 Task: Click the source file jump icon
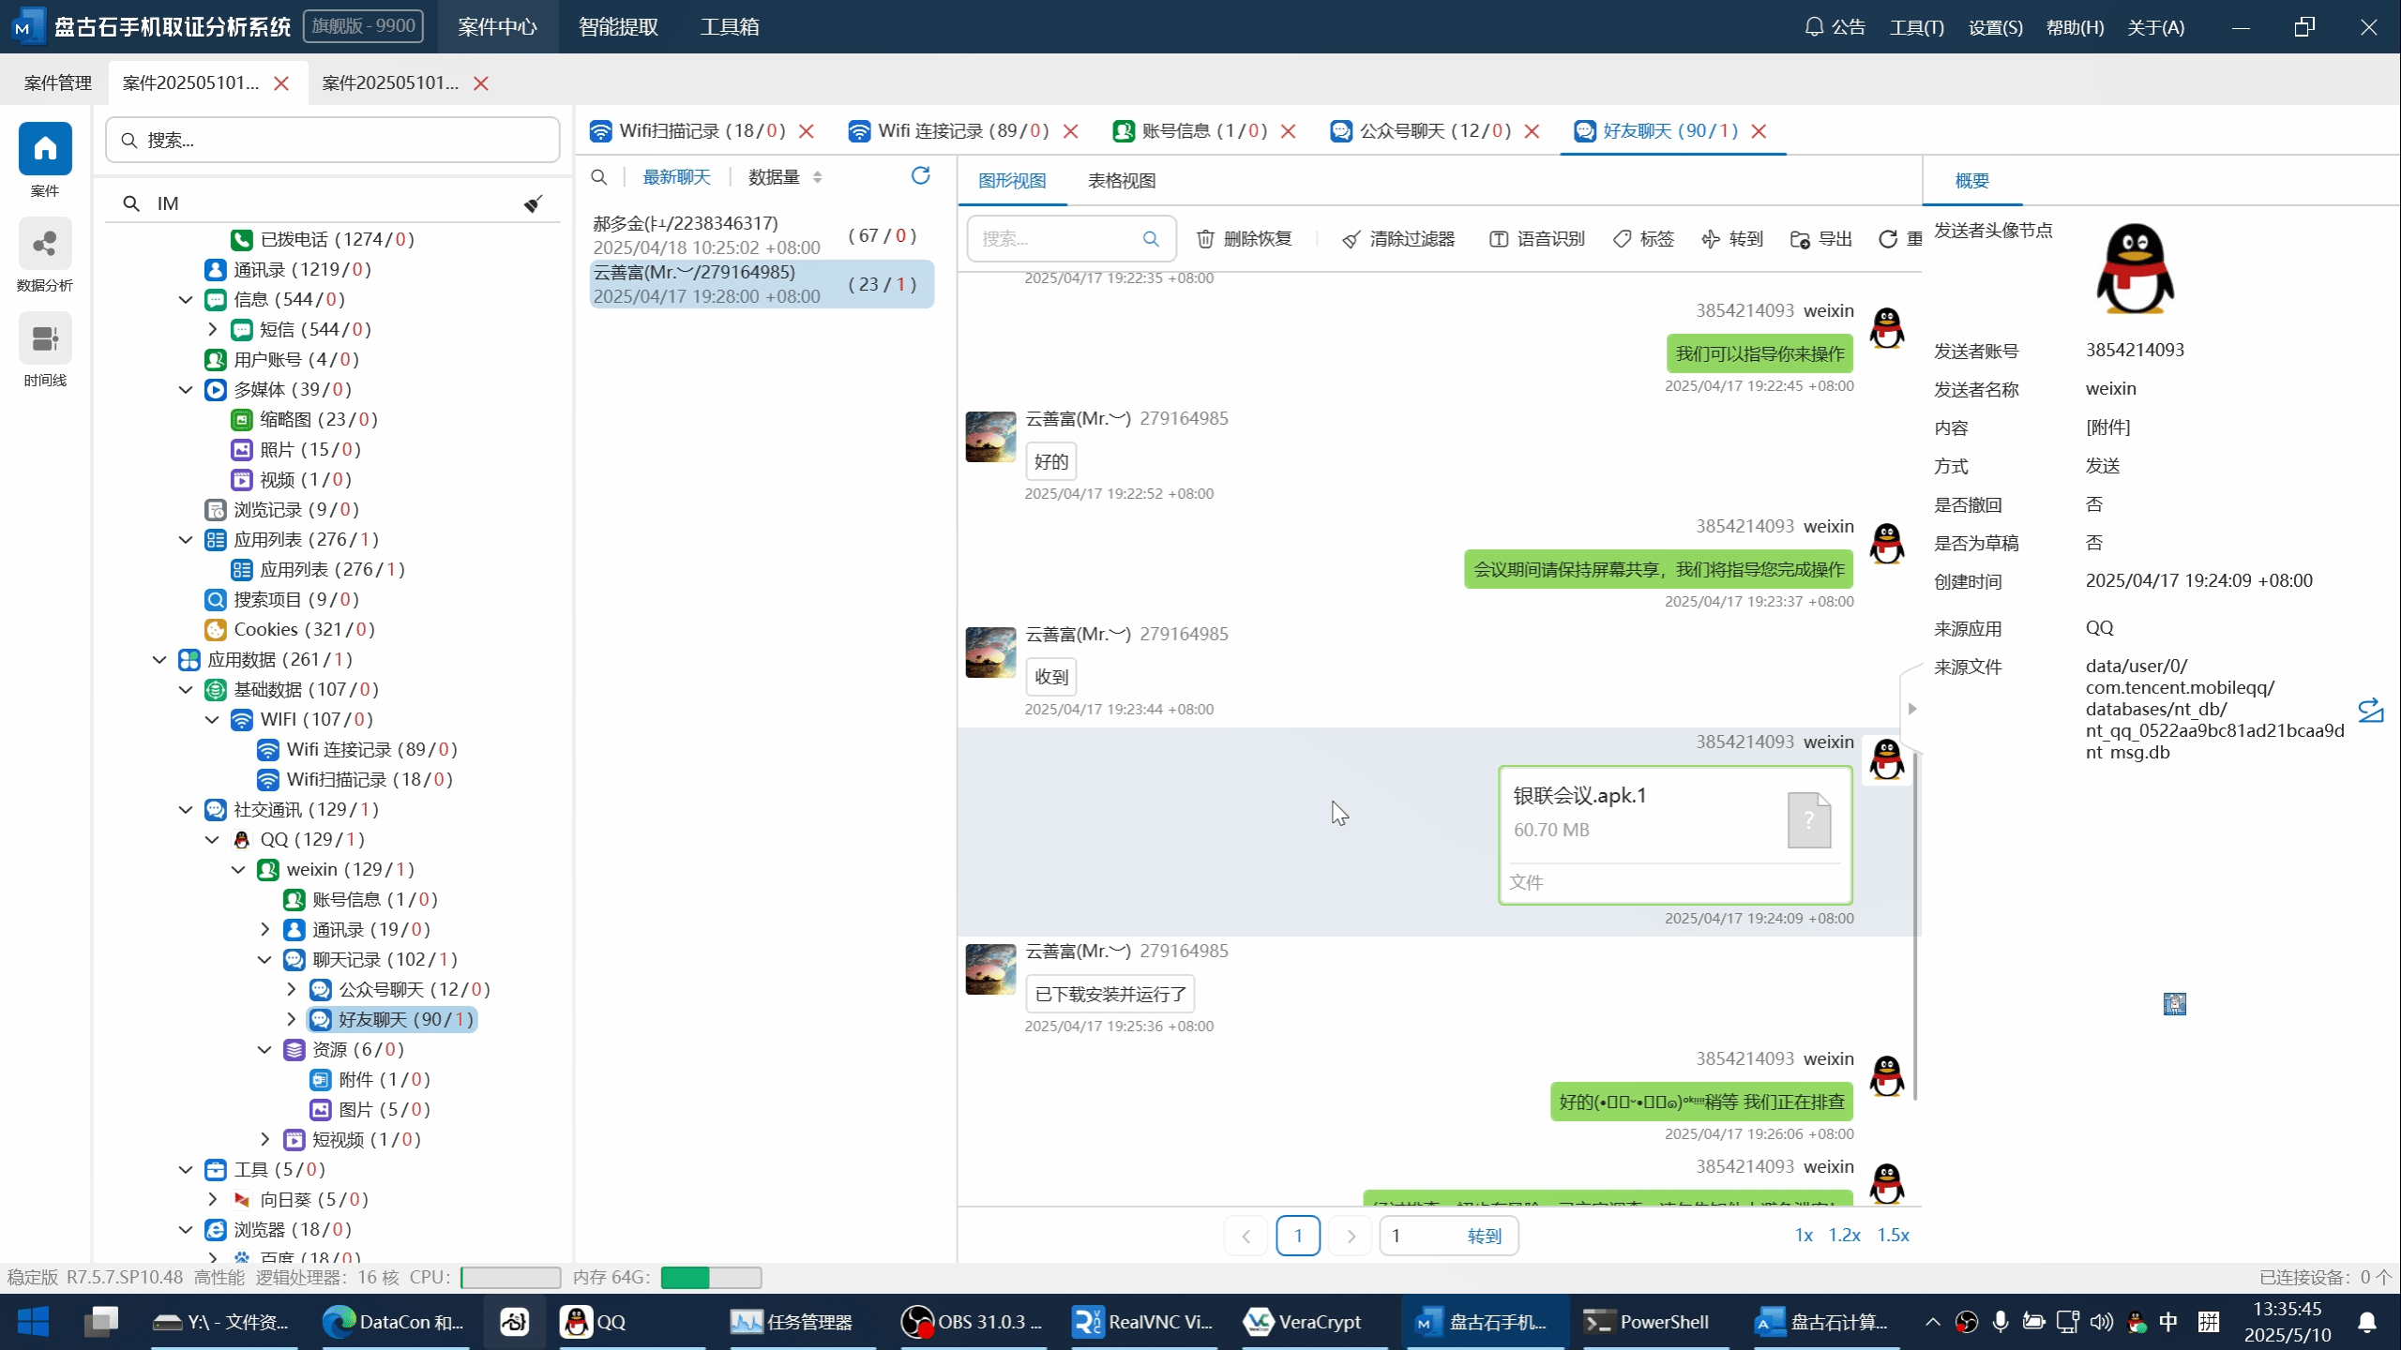tap(2370, 710)
